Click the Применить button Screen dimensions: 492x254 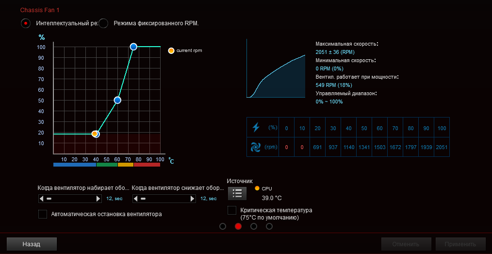(x=460, y=244)
